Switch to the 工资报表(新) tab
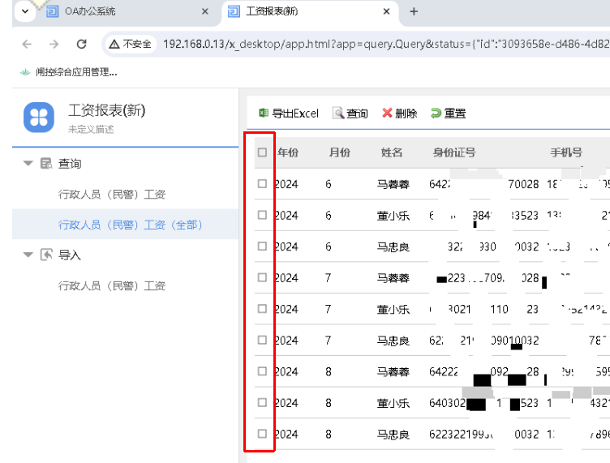The height and width of the screenshot is (463, 610). (311, 12)
